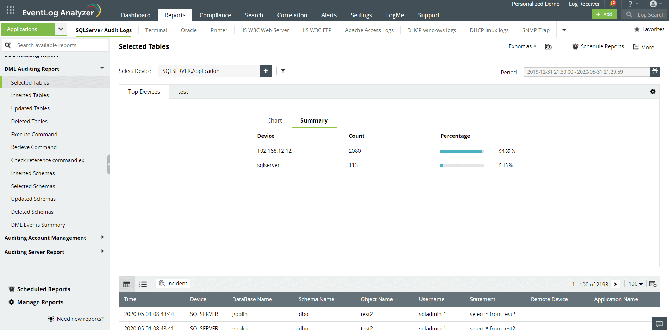
Task: Open the Compliance menu tab
Action: [x=215, y=15]
